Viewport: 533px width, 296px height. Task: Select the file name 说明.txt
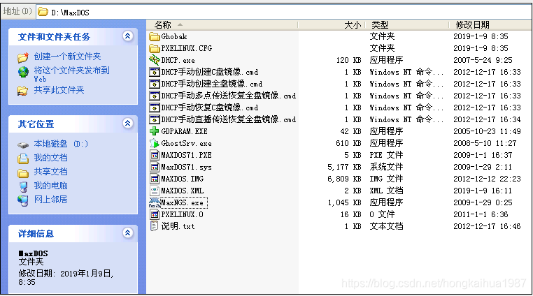(x=178, y=226)
